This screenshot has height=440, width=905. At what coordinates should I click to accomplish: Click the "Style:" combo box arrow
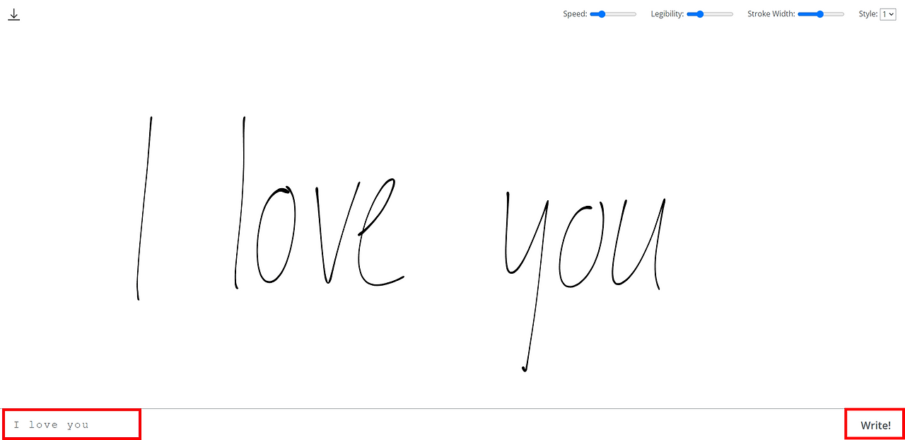pyautogui.click(x=893, y=13)
